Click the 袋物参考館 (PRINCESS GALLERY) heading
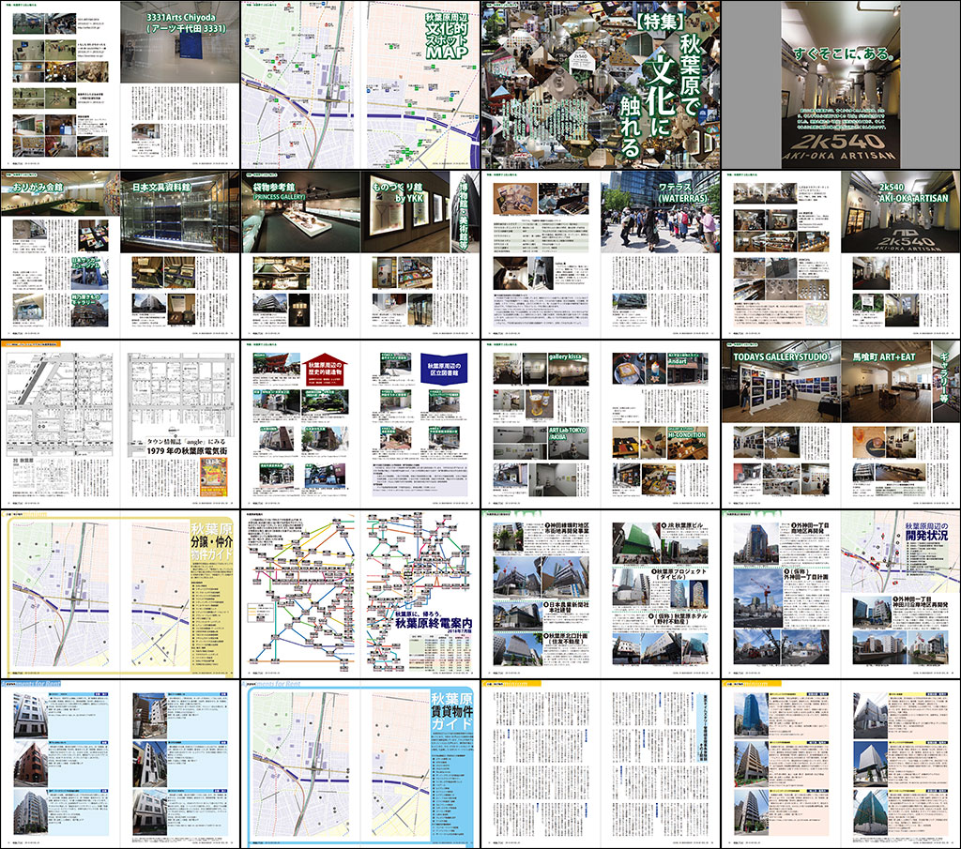Screen dimensions: 961x849 [279, 190]
